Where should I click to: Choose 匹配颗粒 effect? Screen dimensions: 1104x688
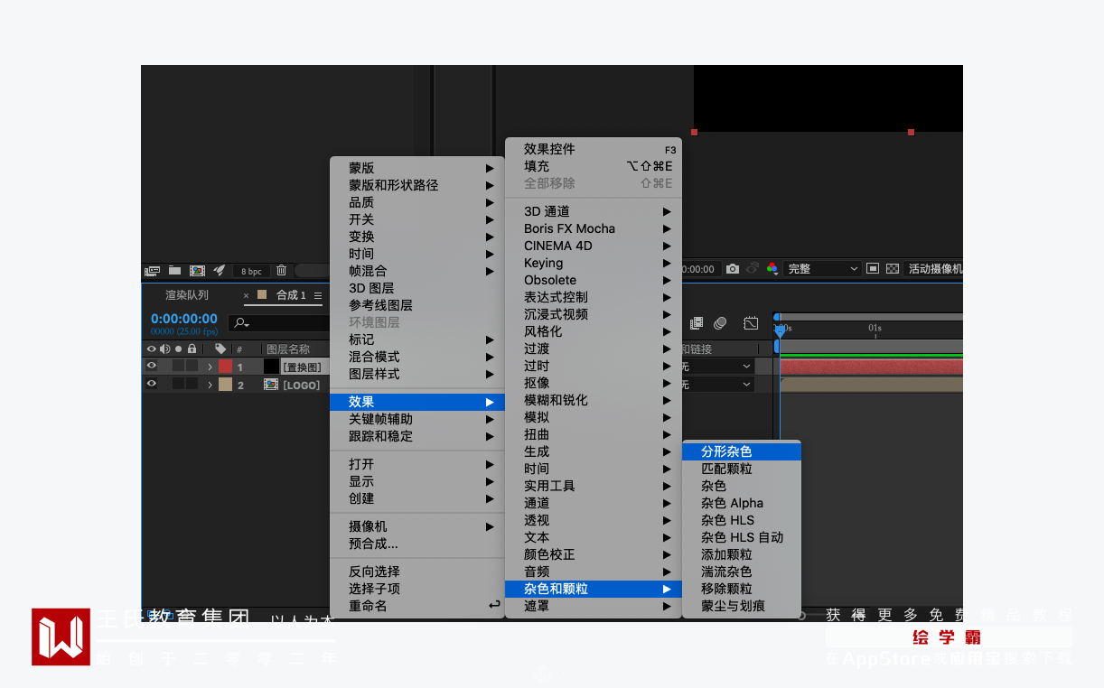[x=742, y=469]
